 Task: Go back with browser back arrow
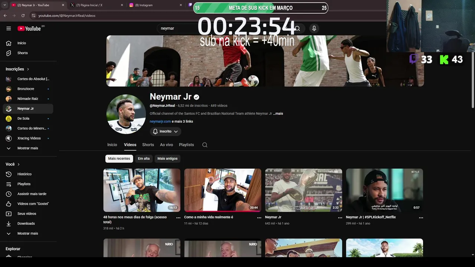5,16
